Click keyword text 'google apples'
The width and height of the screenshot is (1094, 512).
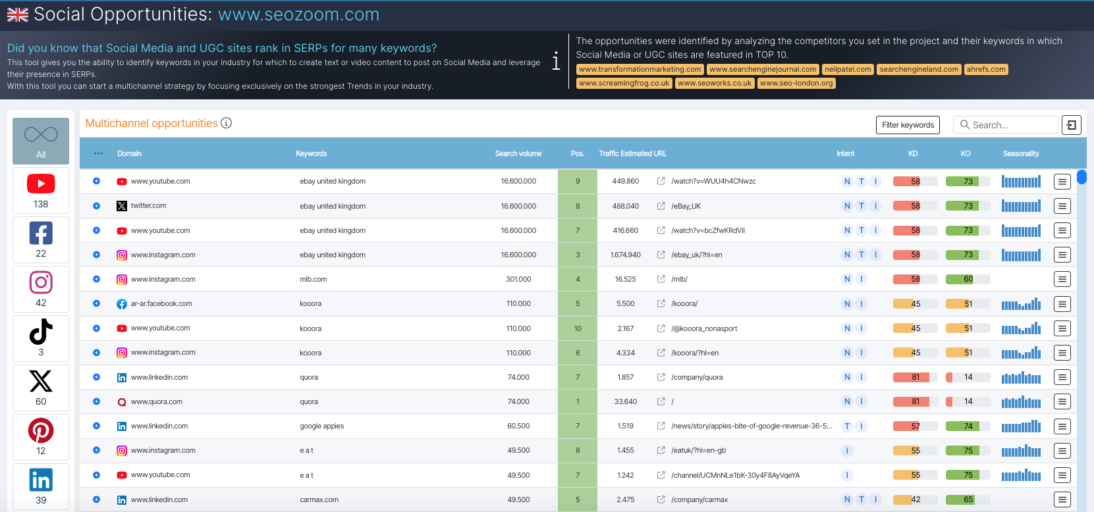point(322,426)
